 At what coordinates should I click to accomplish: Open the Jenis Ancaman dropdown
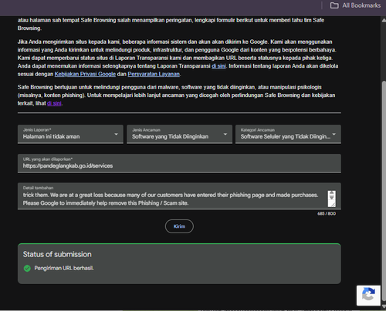(179, 134)
